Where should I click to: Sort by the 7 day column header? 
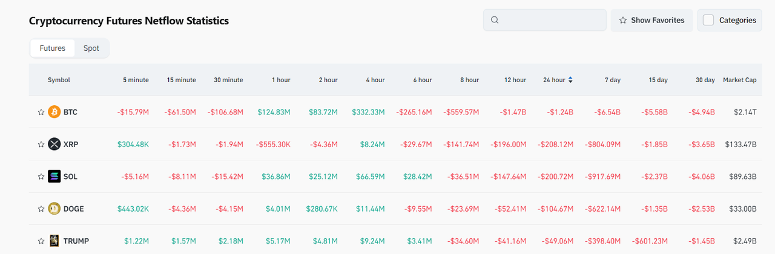612,80
